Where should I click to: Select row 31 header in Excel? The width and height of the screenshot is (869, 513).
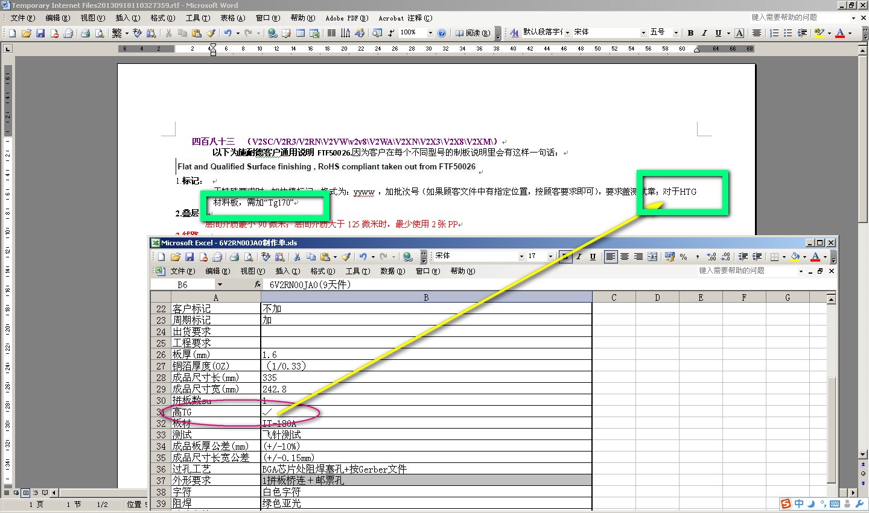161,412
